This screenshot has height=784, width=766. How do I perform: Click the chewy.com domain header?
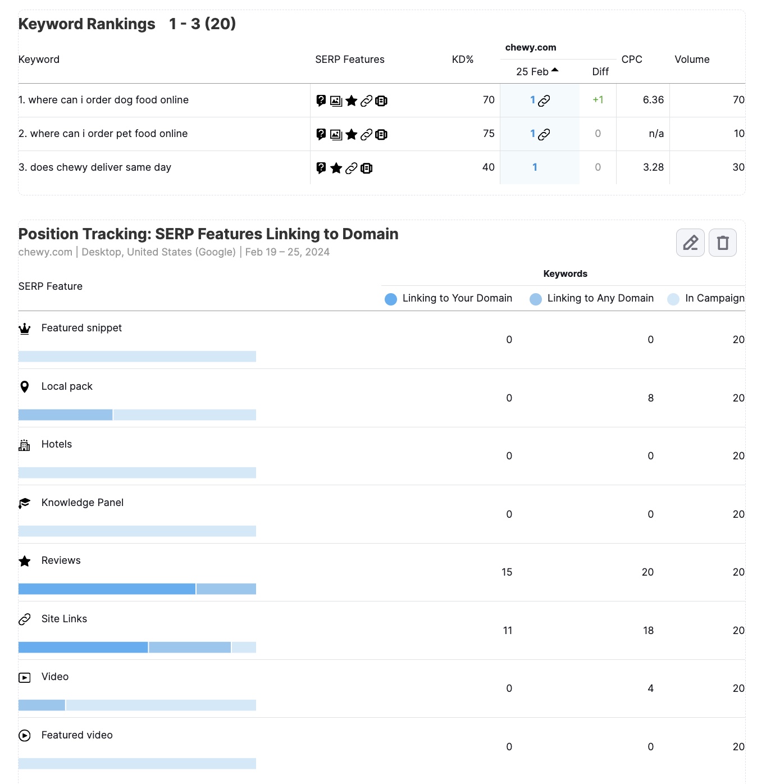pyautogui.click(x=530, y=48)
